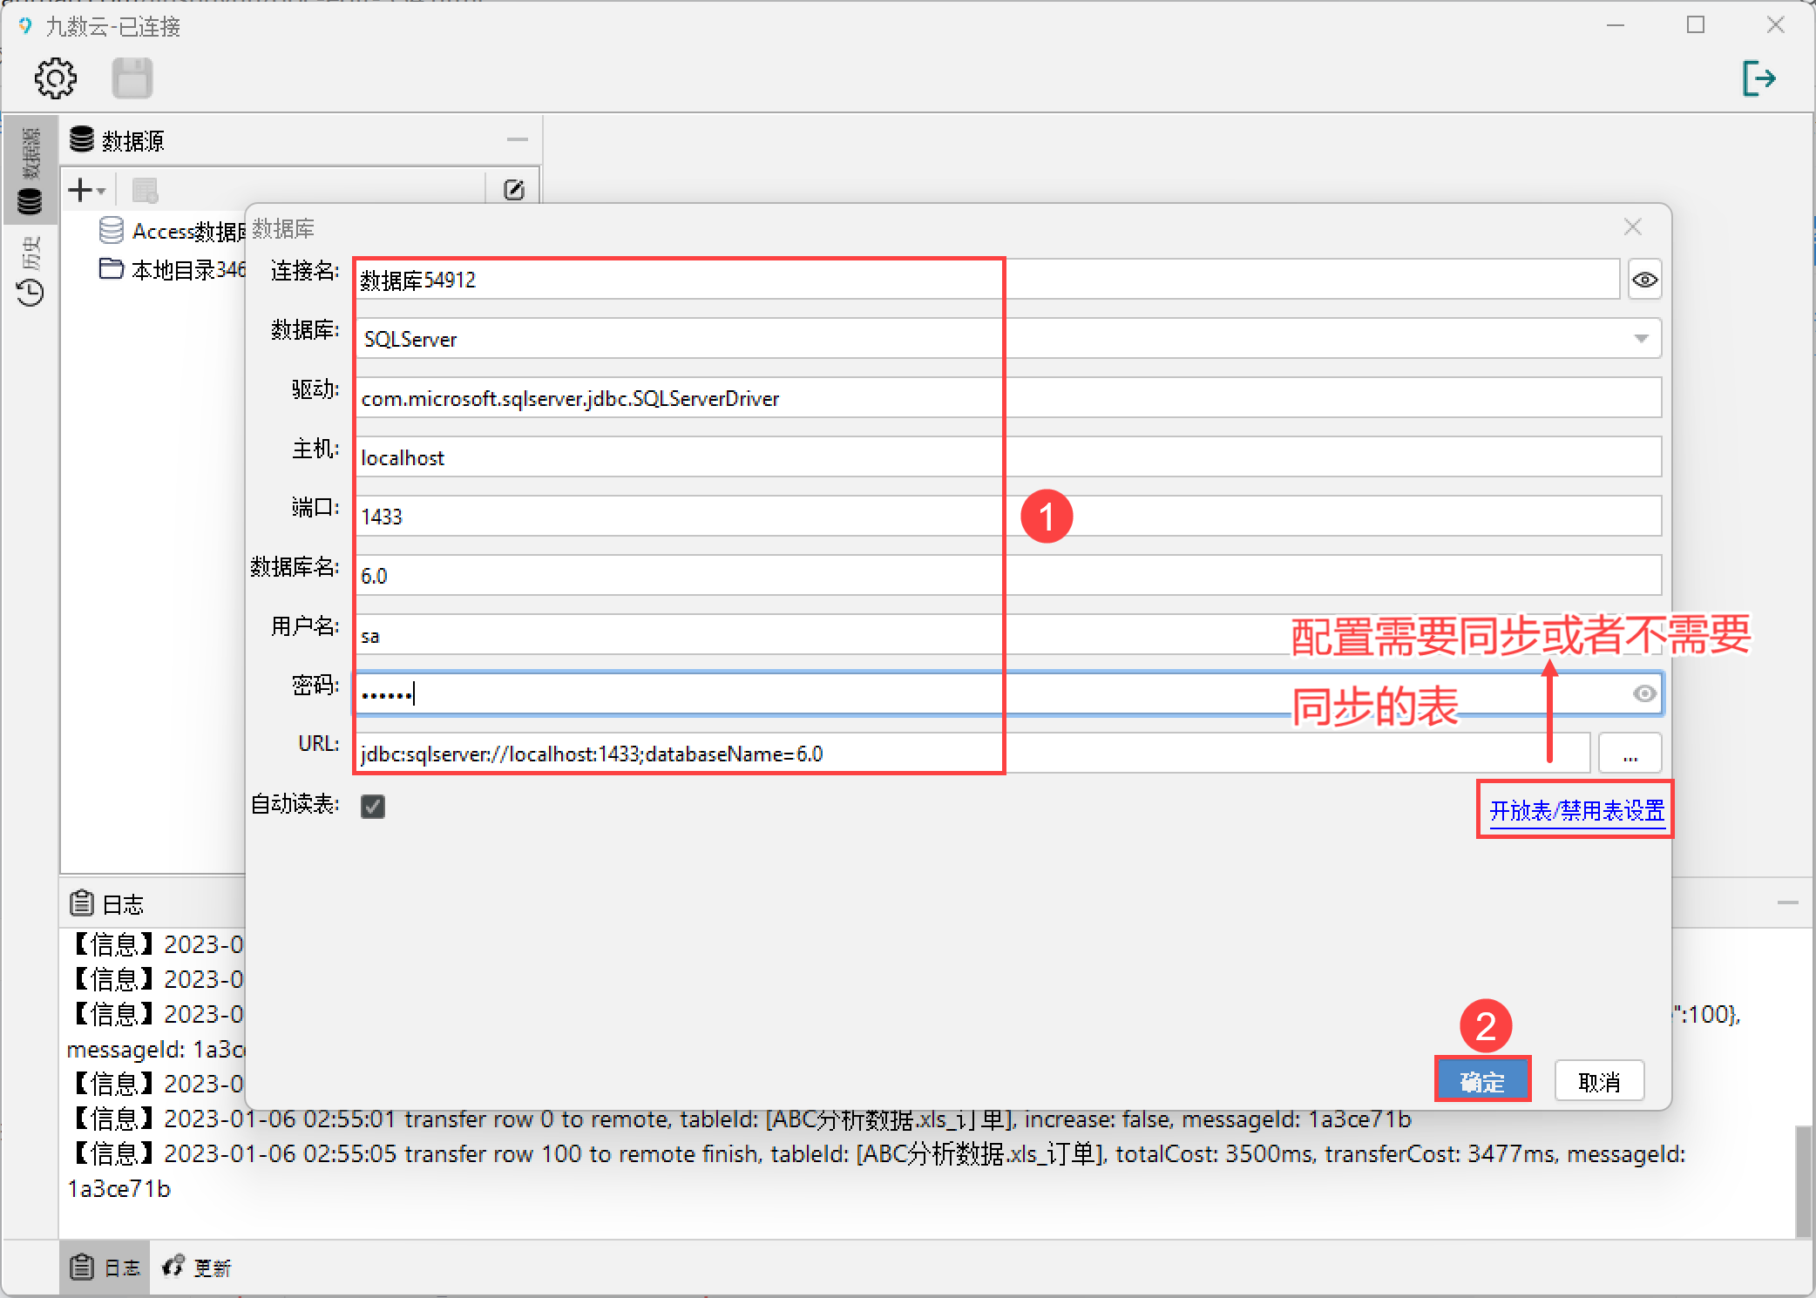This screenshot has width=1816, height=1298.
Task: Expand the SQLServer database type dropdown
Action: (x=1641, y=339)
